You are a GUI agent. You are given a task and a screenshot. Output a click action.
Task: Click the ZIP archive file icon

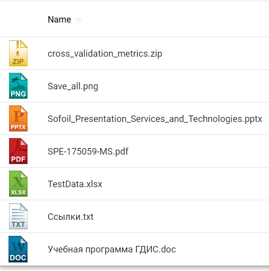[18, 53]
